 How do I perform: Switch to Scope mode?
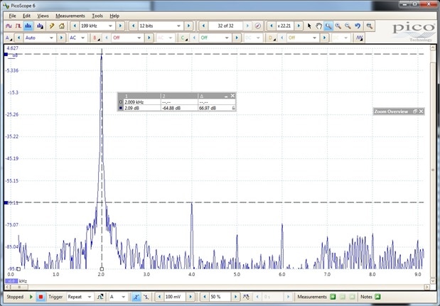pos(9,26)
